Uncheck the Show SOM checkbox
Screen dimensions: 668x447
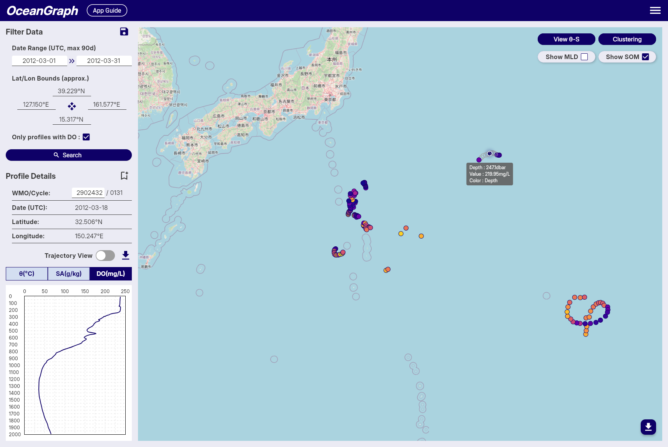646,57
